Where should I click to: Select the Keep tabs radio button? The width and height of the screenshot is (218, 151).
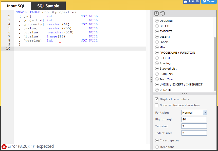[x=157, y=147]
